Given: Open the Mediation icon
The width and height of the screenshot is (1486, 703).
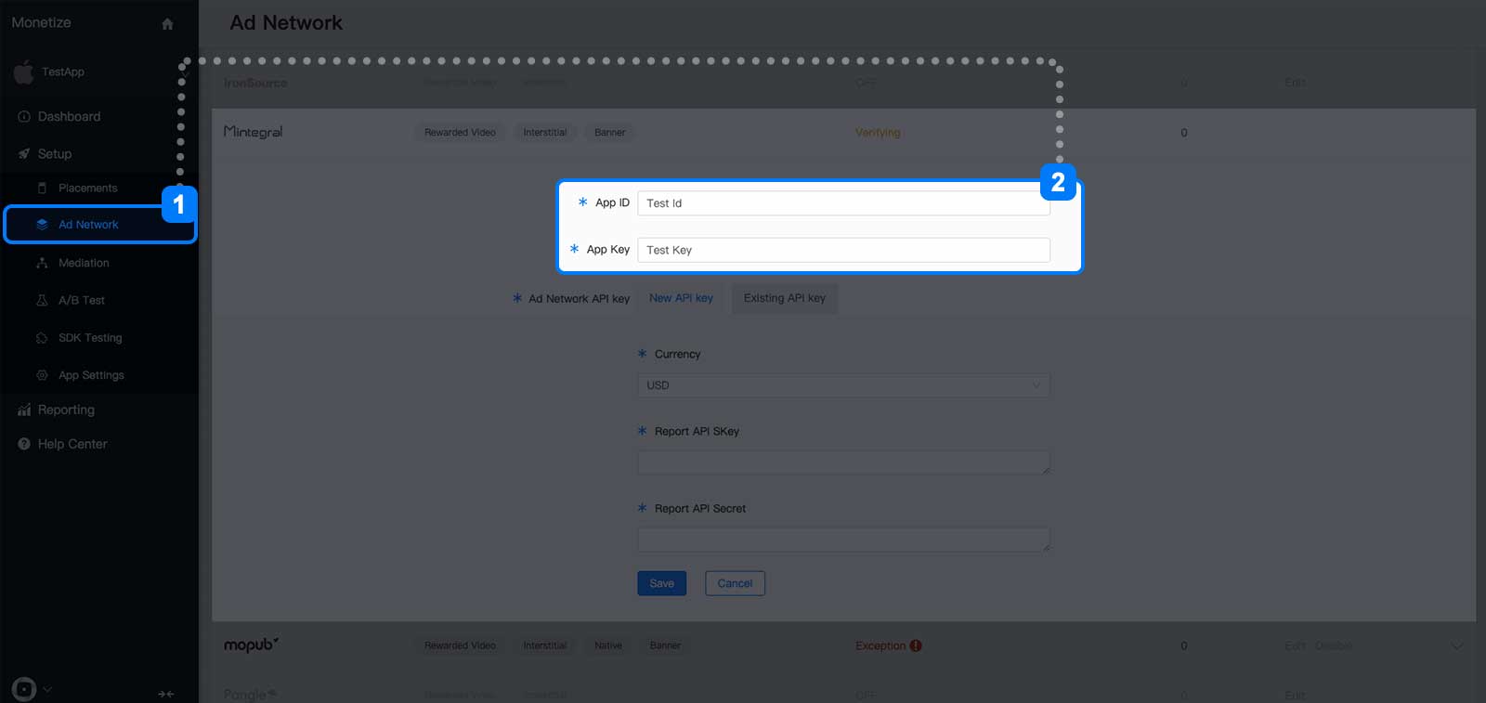Looking at the screenshot, I should coord(42,264).
